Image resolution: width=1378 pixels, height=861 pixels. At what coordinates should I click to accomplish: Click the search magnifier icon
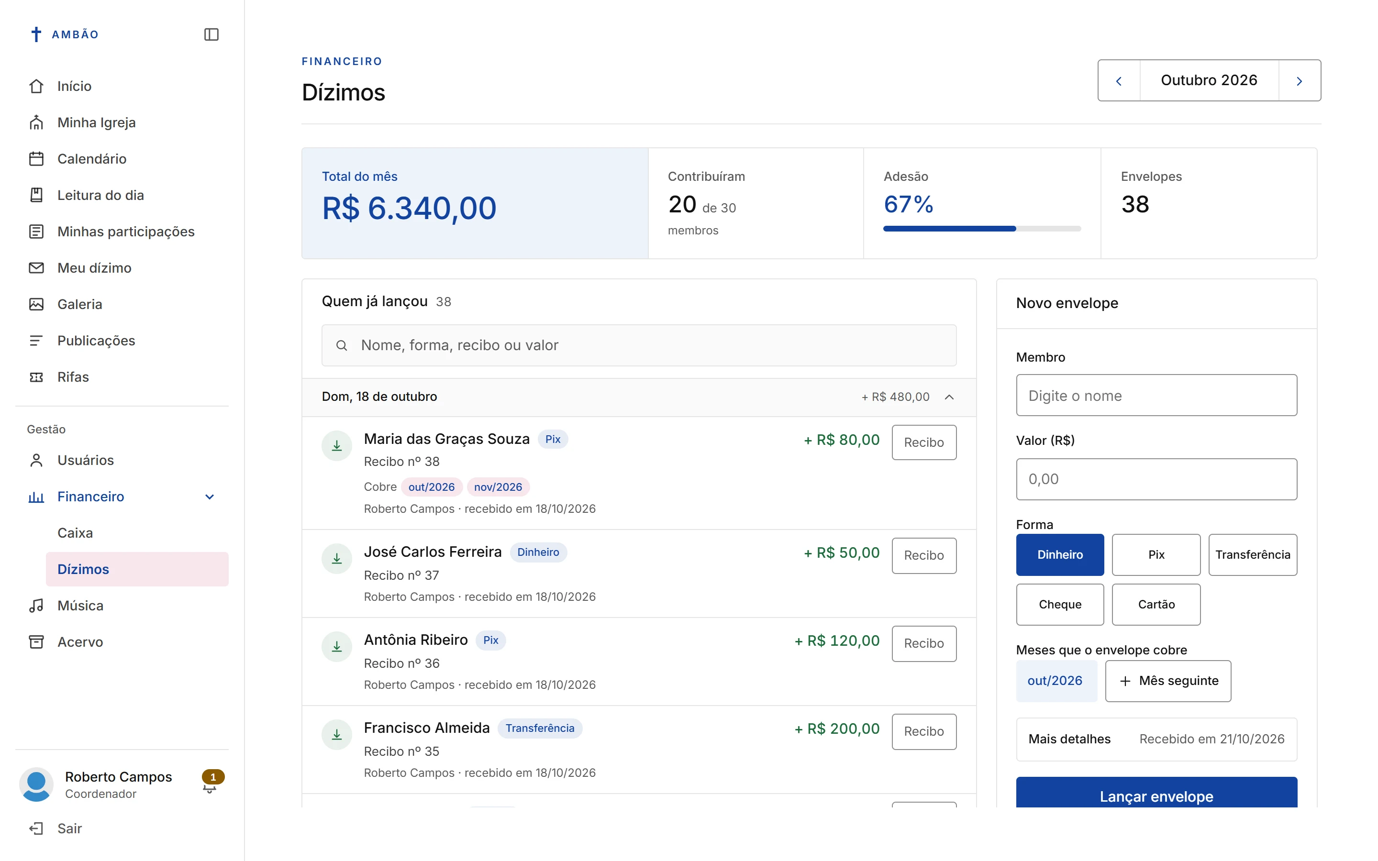click(342, 346)
